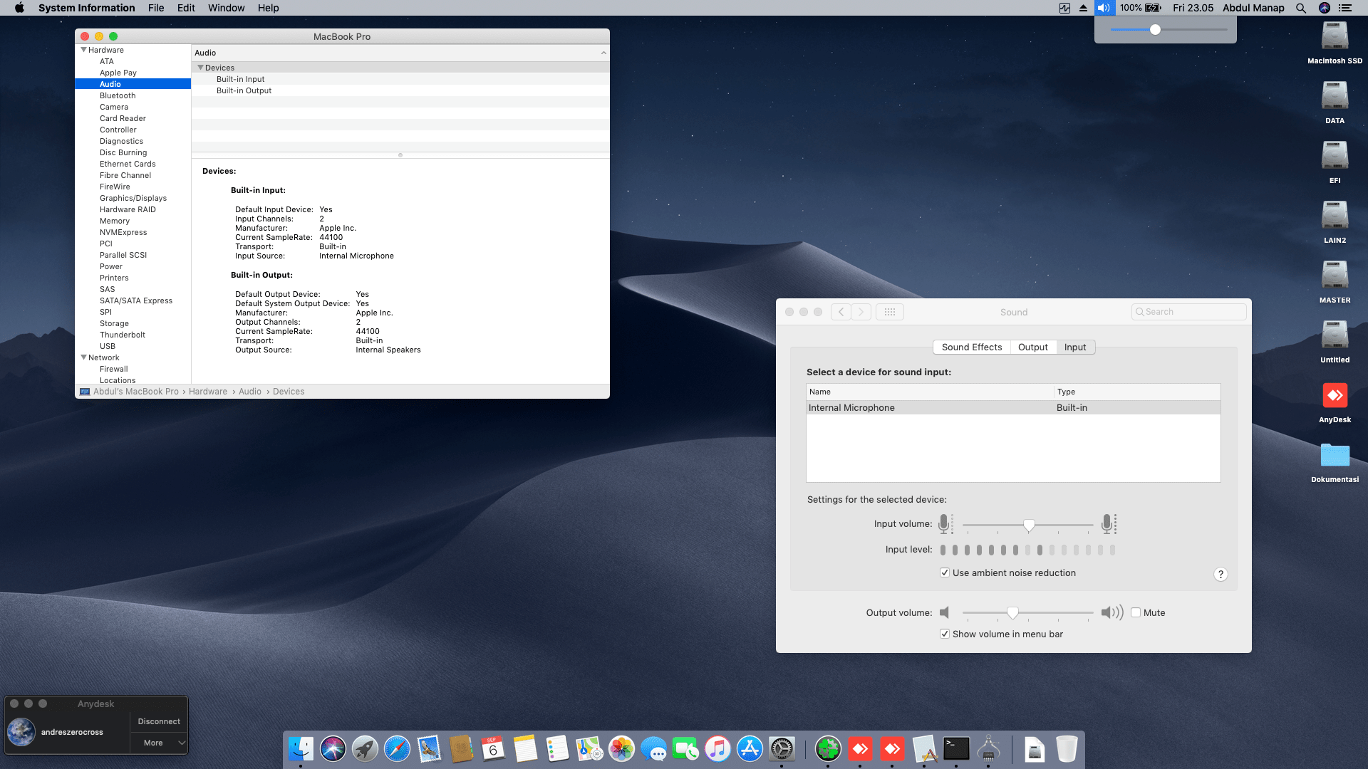Open Mail app in the Dock
The height and width of the screenshot is (769, 1368).
[429, 749]
